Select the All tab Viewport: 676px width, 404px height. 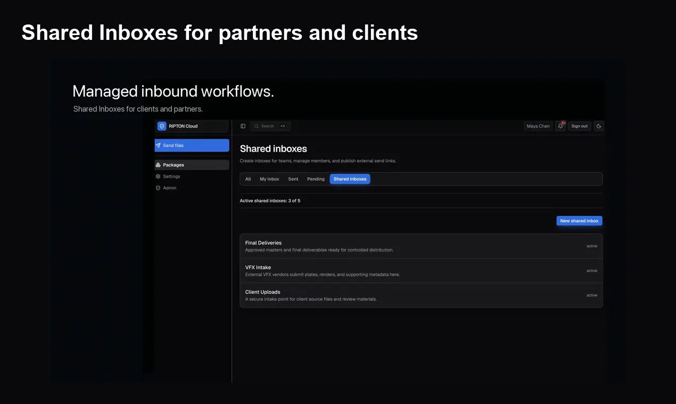click(x=248, y=179)
